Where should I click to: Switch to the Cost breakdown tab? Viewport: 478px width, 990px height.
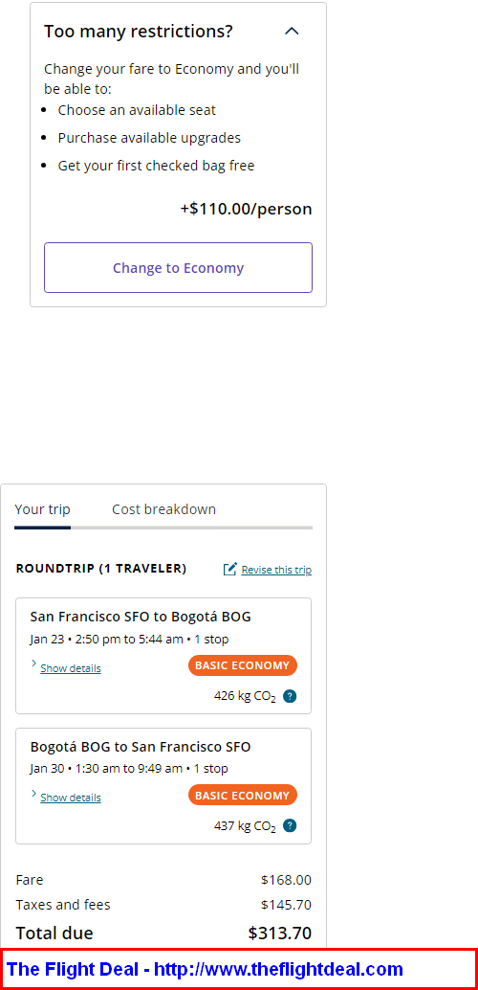point(164,509)
